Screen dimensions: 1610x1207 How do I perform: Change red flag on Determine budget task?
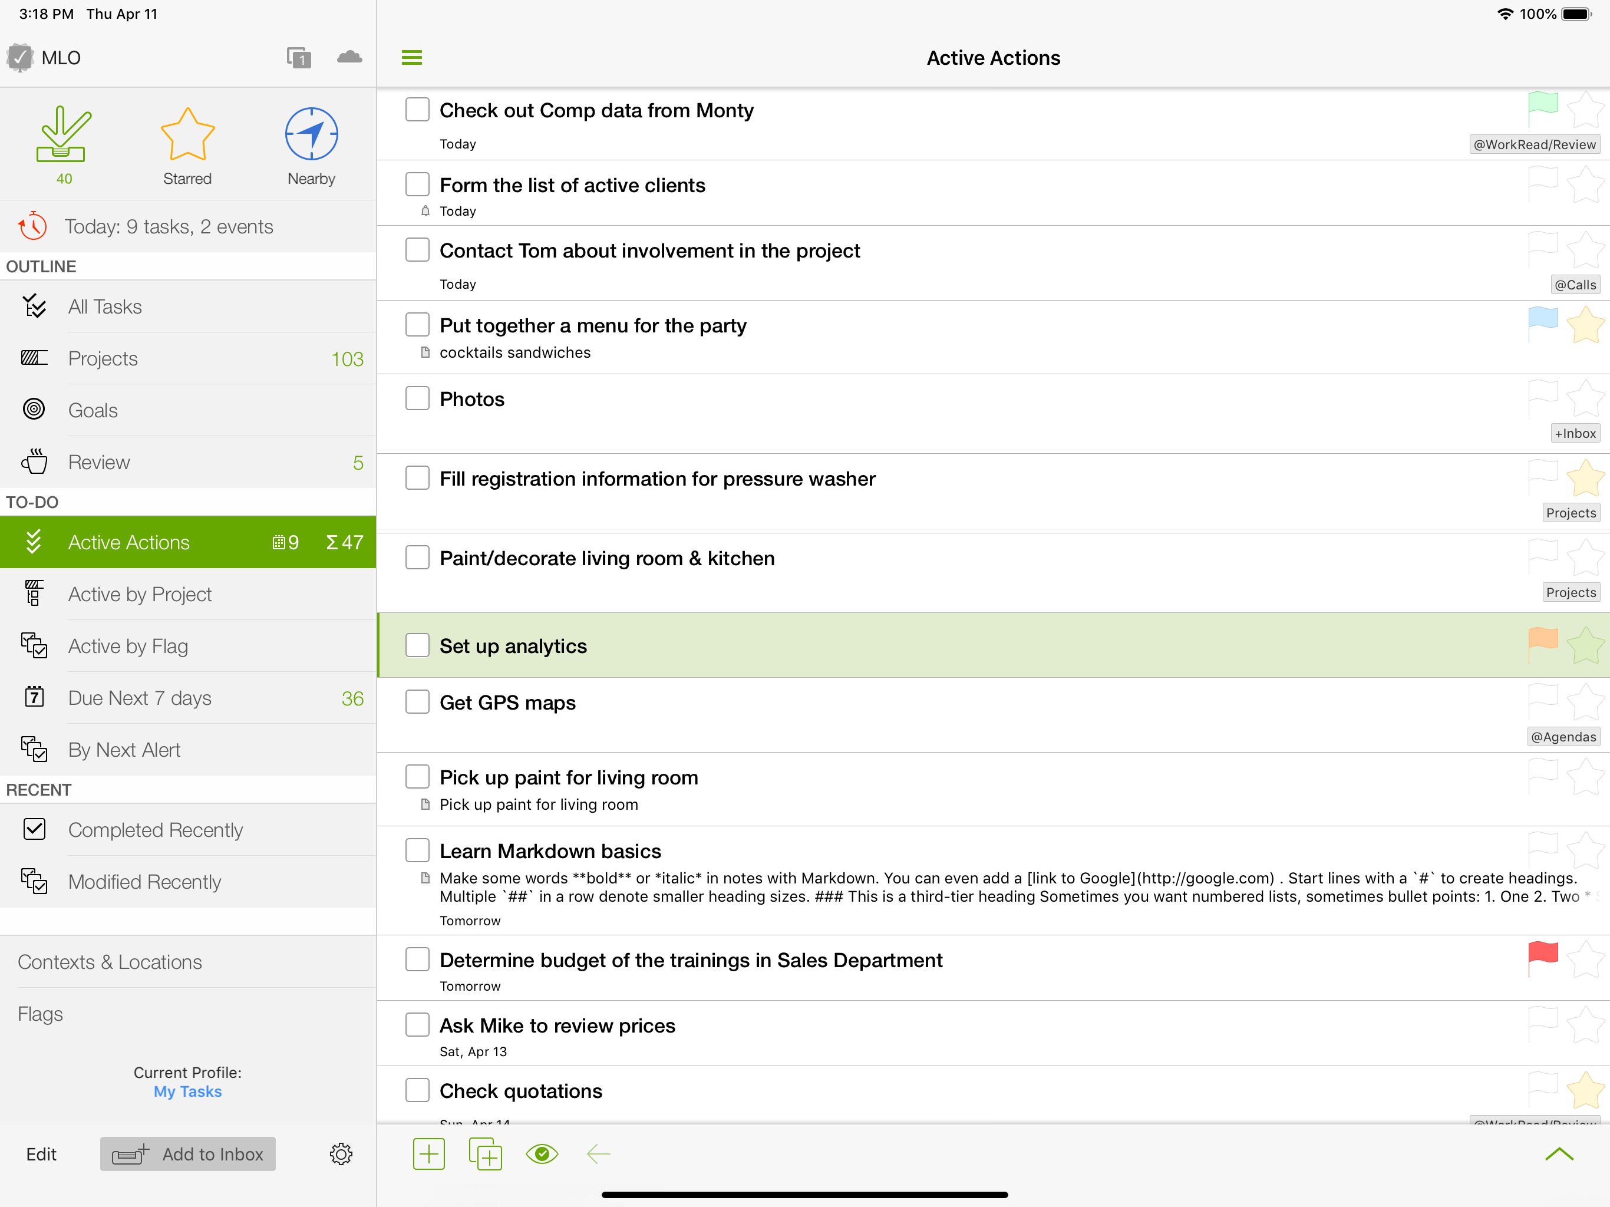1542,958
